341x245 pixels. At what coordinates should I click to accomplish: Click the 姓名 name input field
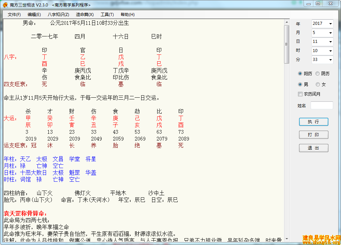[x=322, y=105]
